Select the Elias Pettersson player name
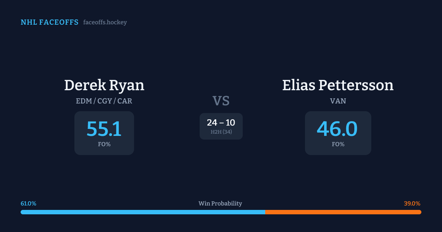Viewport: 442px width, 232px height. click(338, 85)
